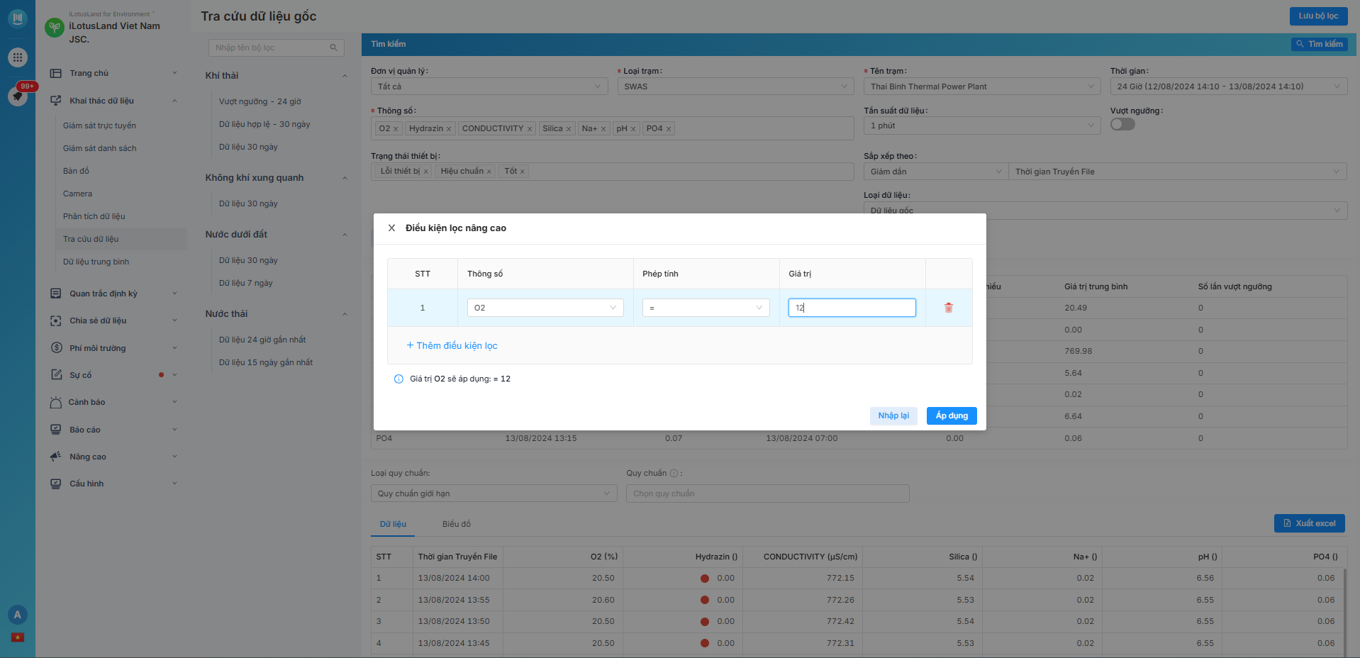
Task: Open Giám sát danh sách menu item
Action: click(x=99, y=148)
